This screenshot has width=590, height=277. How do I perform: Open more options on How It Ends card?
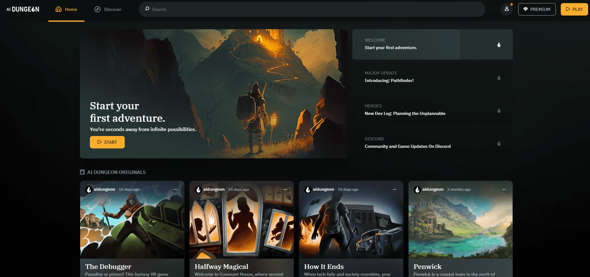click(x=394, y=189)
